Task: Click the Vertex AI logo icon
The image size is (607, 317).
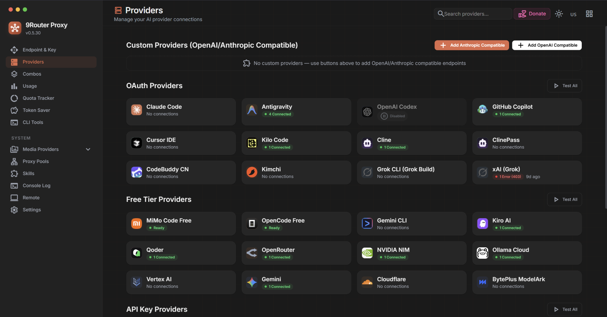Action: pyautogui.click(x=137, y=282)
